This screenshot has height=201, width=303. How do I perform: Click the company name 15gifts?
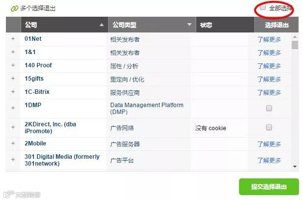pyautogui.click(x=34, y=79)
